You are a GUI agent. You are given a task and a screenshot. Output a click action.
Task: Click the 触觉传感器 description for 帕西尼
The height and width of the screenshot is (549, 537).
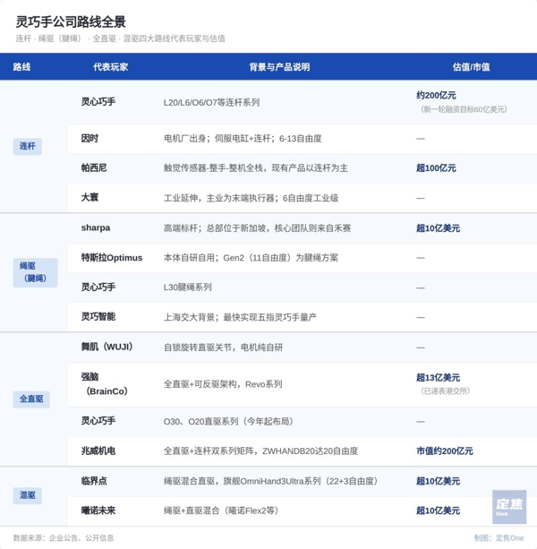(x=255, y=168)
